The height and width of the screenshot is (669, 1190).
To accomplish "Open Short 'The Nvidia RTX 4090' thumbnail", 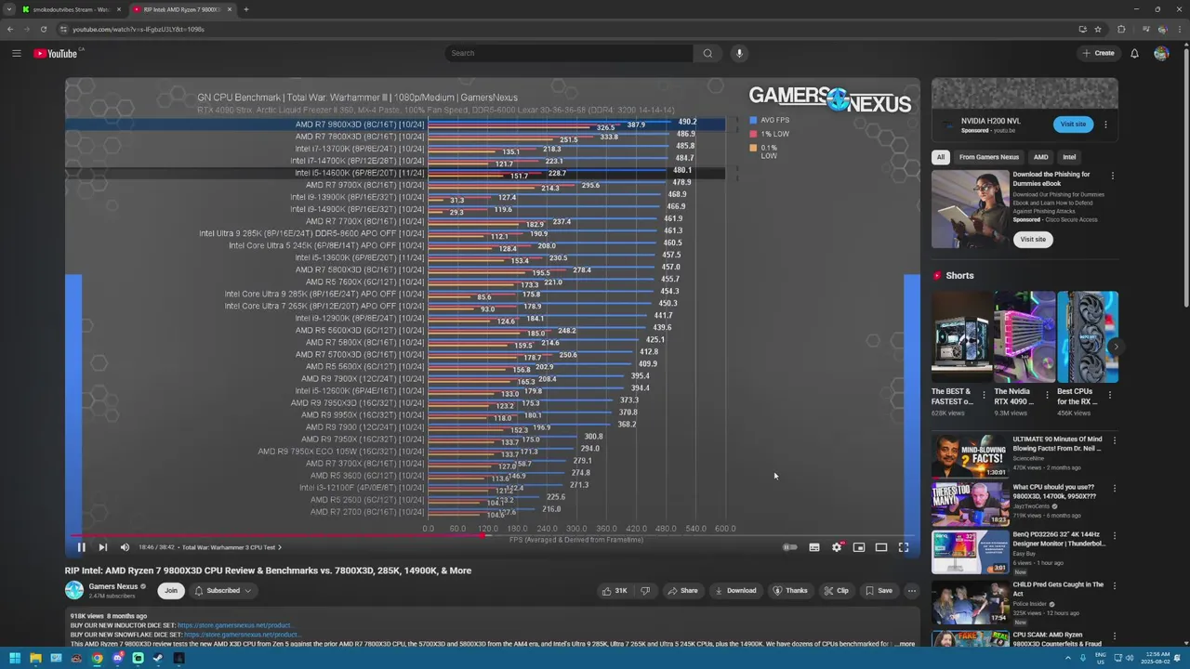I will [x=1024, y=336].
